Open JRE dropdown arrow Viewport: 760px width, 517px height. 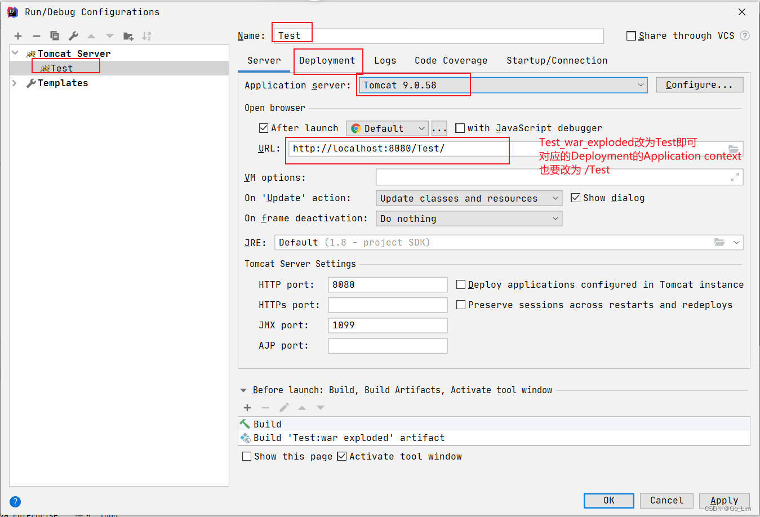point(736,242)
